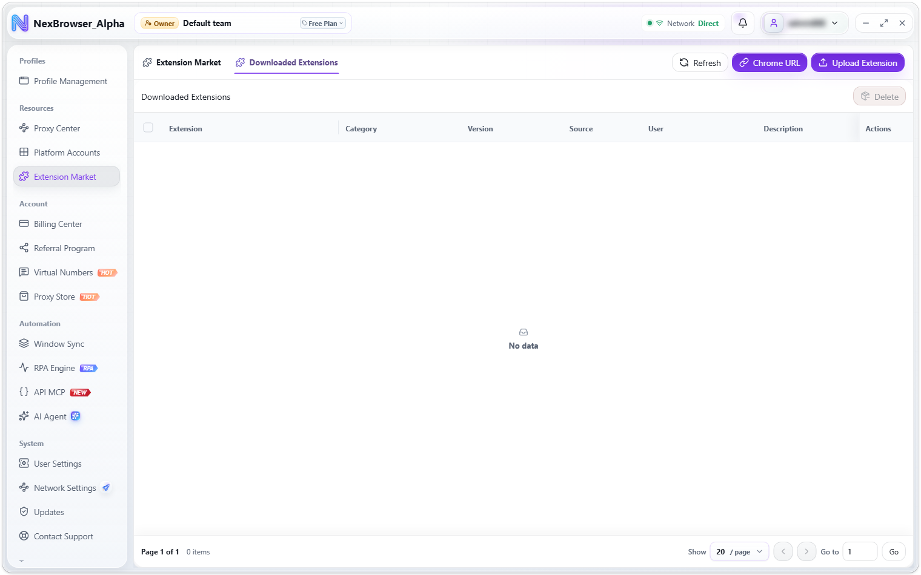Open Referral Program page

[x=67, y=248]
